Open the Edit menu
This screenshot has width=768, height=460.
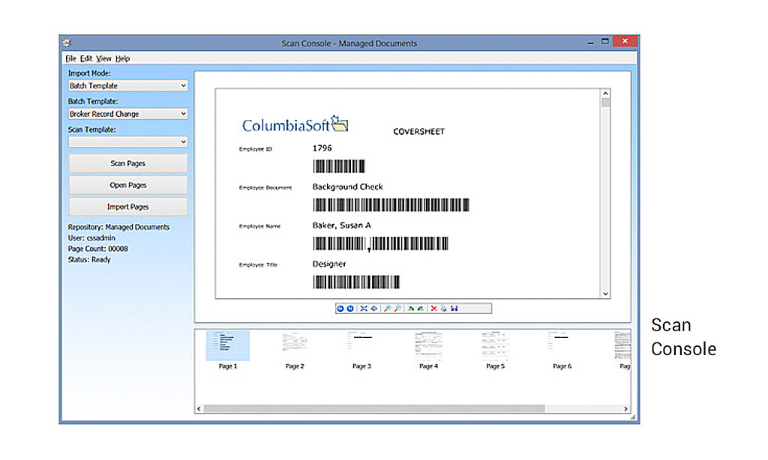click(x=86, y=58)
